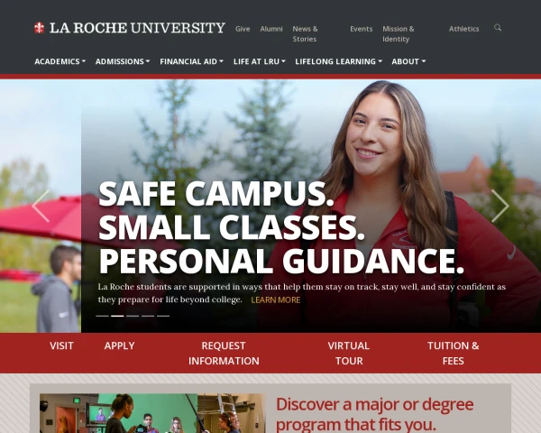
Task: Advance carousel with right arrow
Action: pyautogui.click(x=500, y=206)
